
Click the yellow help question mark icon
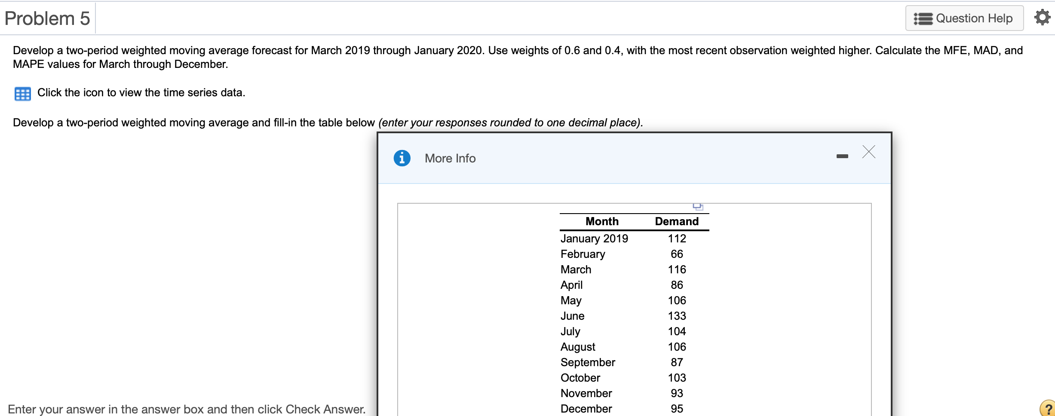click(x=1048, y=408)
